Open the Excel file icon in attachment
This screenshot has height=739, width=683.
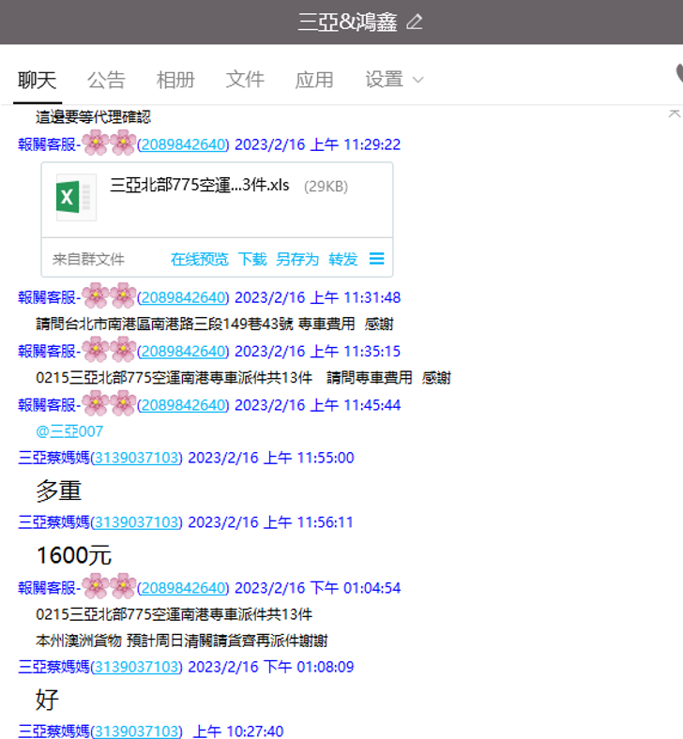point(75,197)
